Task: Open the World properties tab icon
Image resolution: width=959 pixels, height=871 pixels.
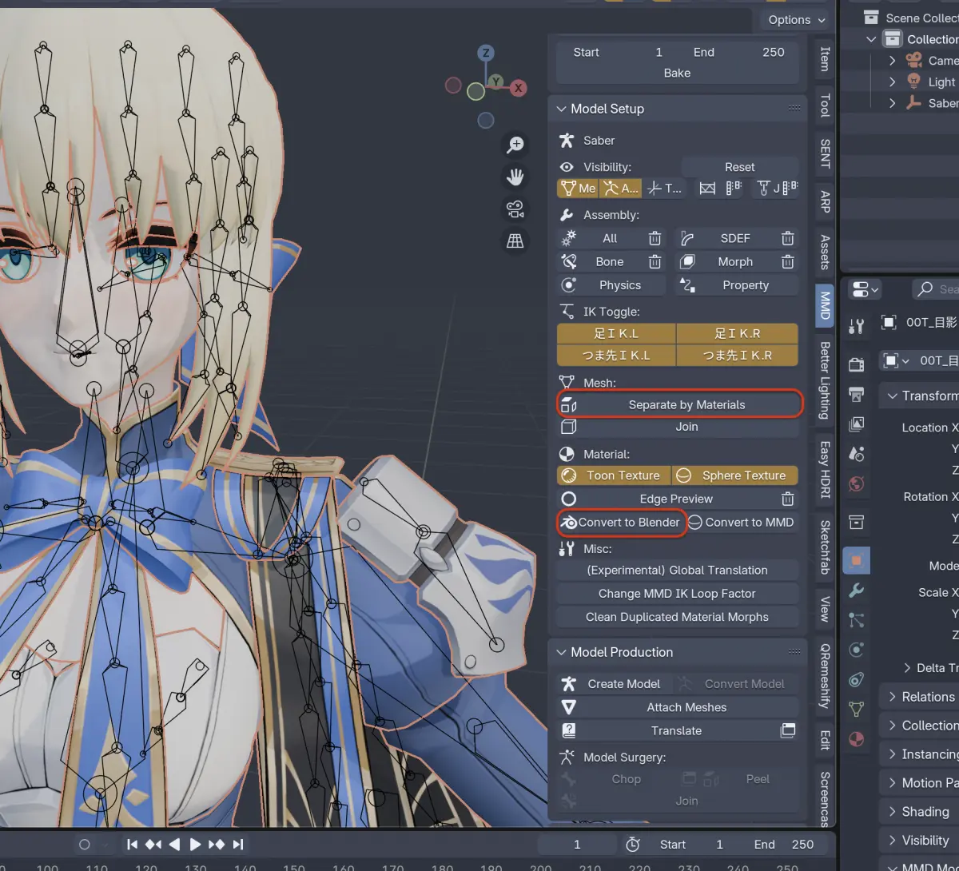Action: (x=856, y=483)
